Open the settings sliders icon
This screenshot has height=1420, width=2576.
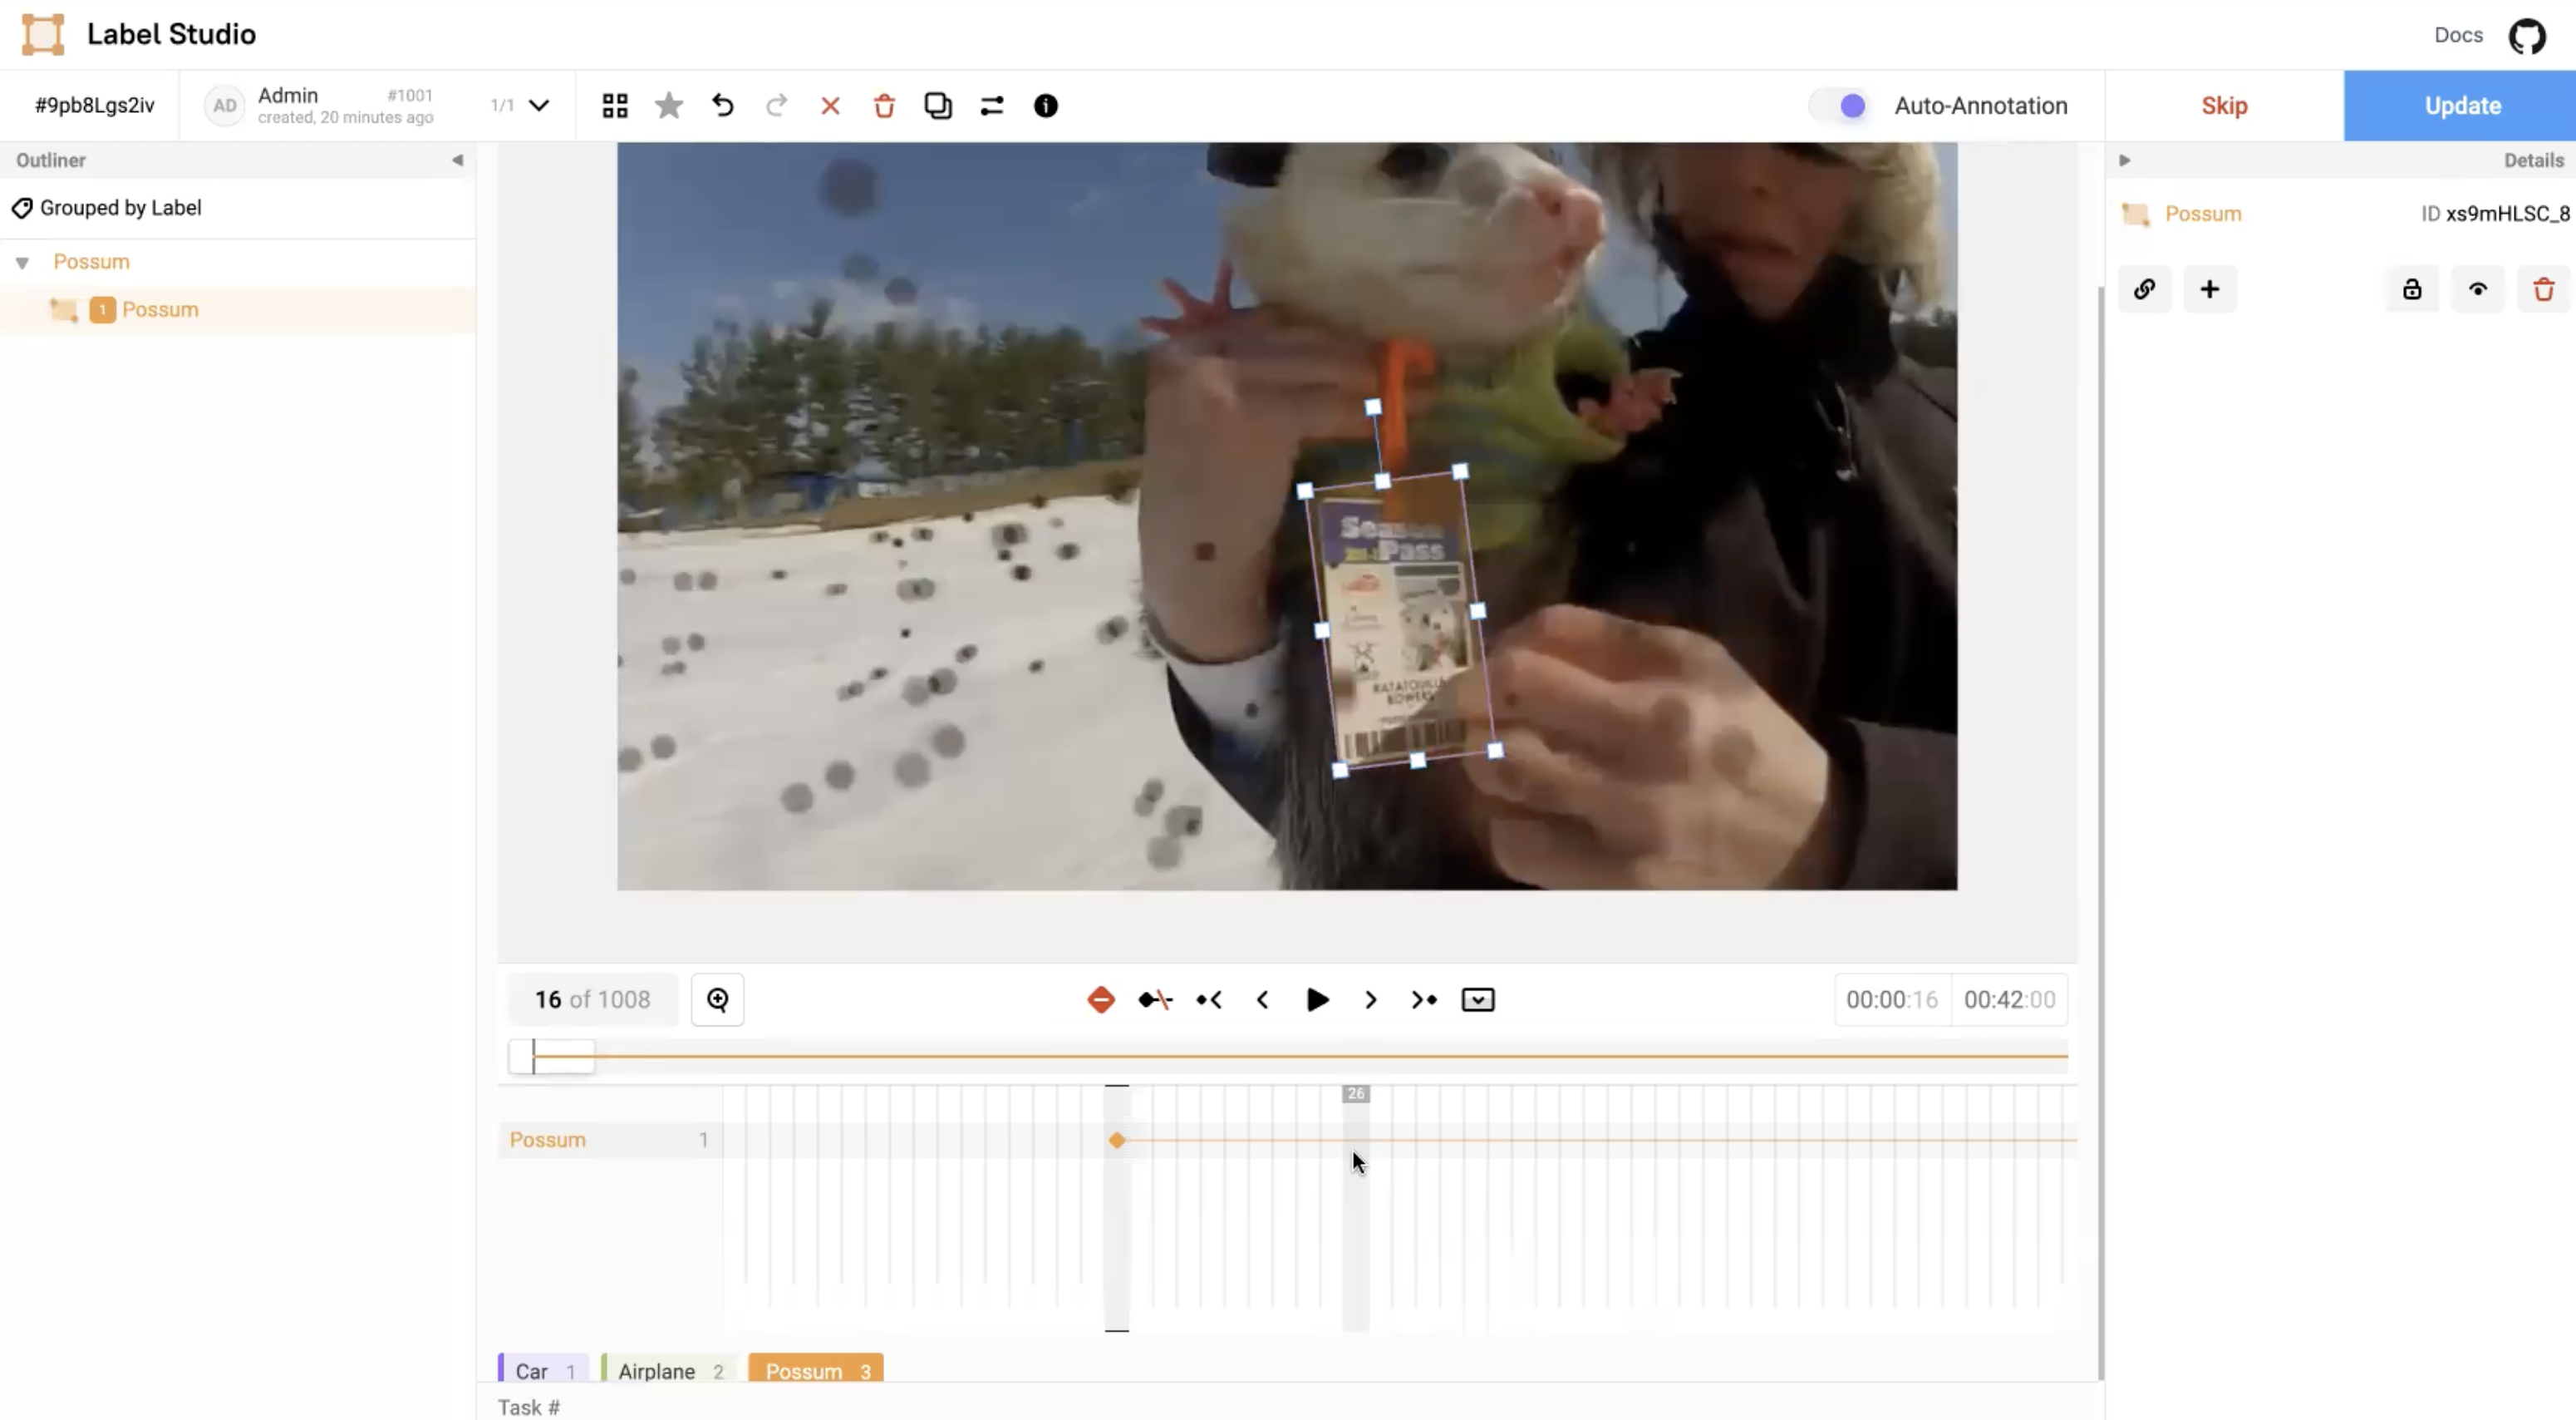[x=992, y=105]
